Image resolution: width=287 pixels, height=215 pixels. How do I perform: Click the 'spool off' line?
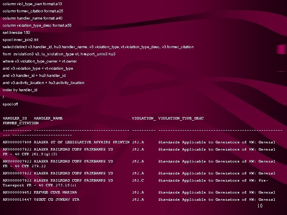(10, 104)
